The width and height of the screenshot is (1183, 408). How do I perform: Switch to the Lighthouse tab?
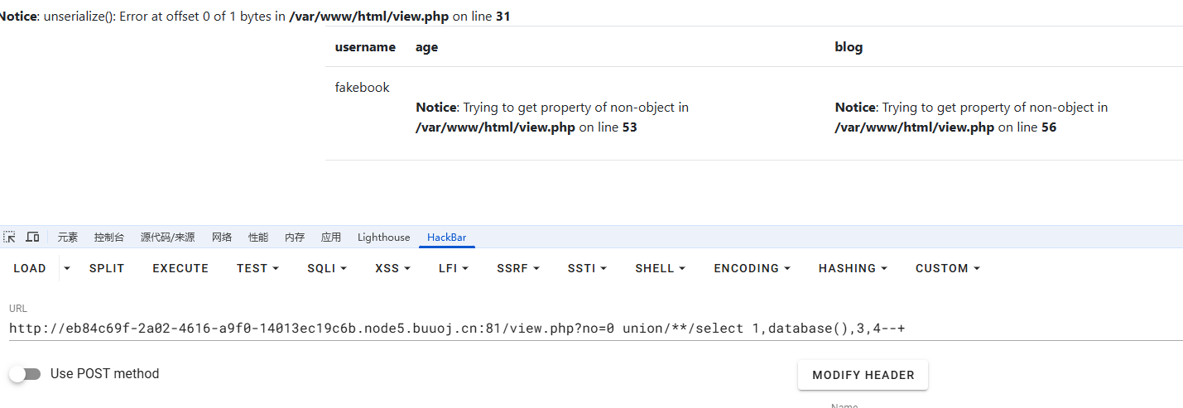(x=383, y=238)
